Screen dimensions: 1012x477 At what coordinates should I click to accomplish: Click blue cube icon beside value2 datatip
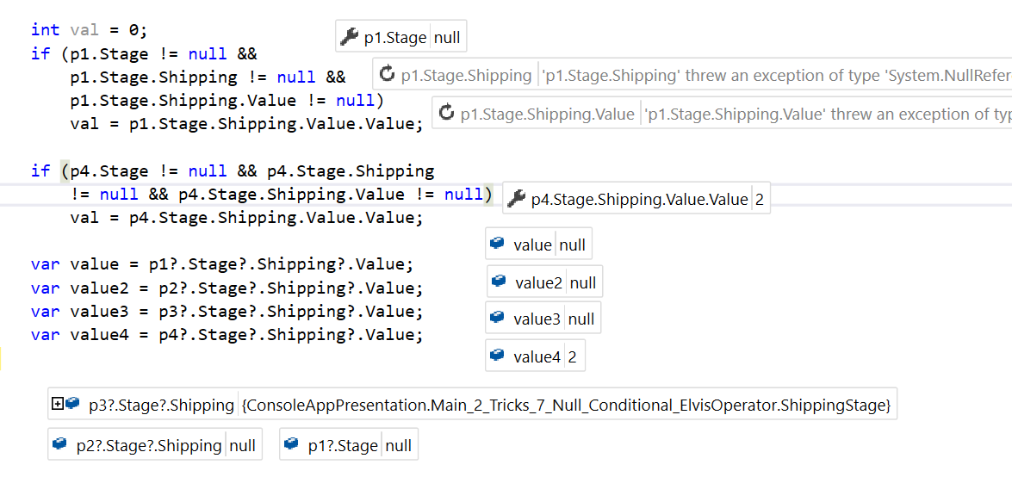499,282
